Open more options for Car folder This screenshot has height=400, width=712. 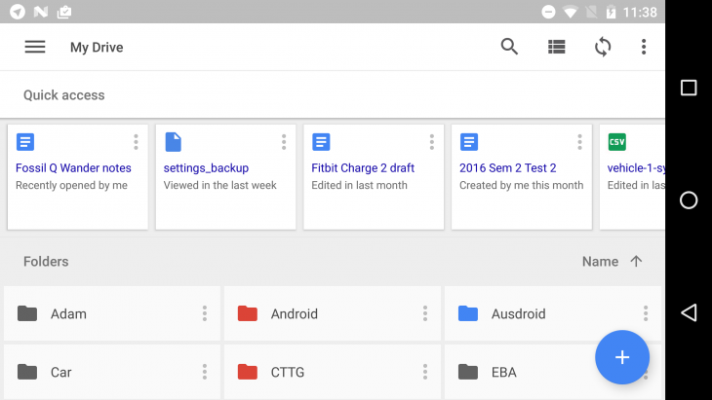(x=205, y=372)
